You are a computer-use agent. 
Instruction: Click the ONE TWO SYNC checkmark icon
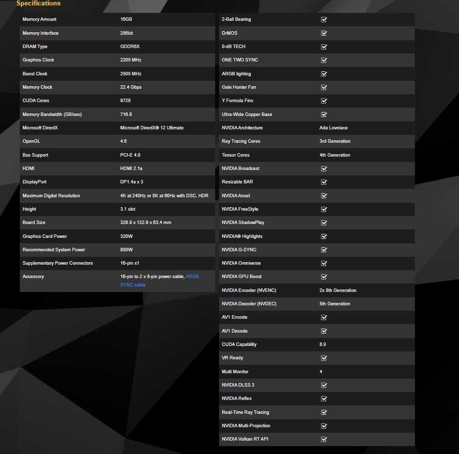(324, 60)
